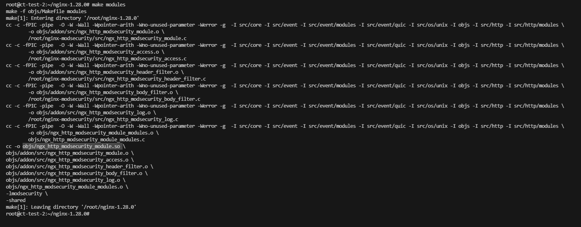Click the empty prompt on the last line
The width and height of the screenshot is (581, 227).
click(x=48, y=214)
